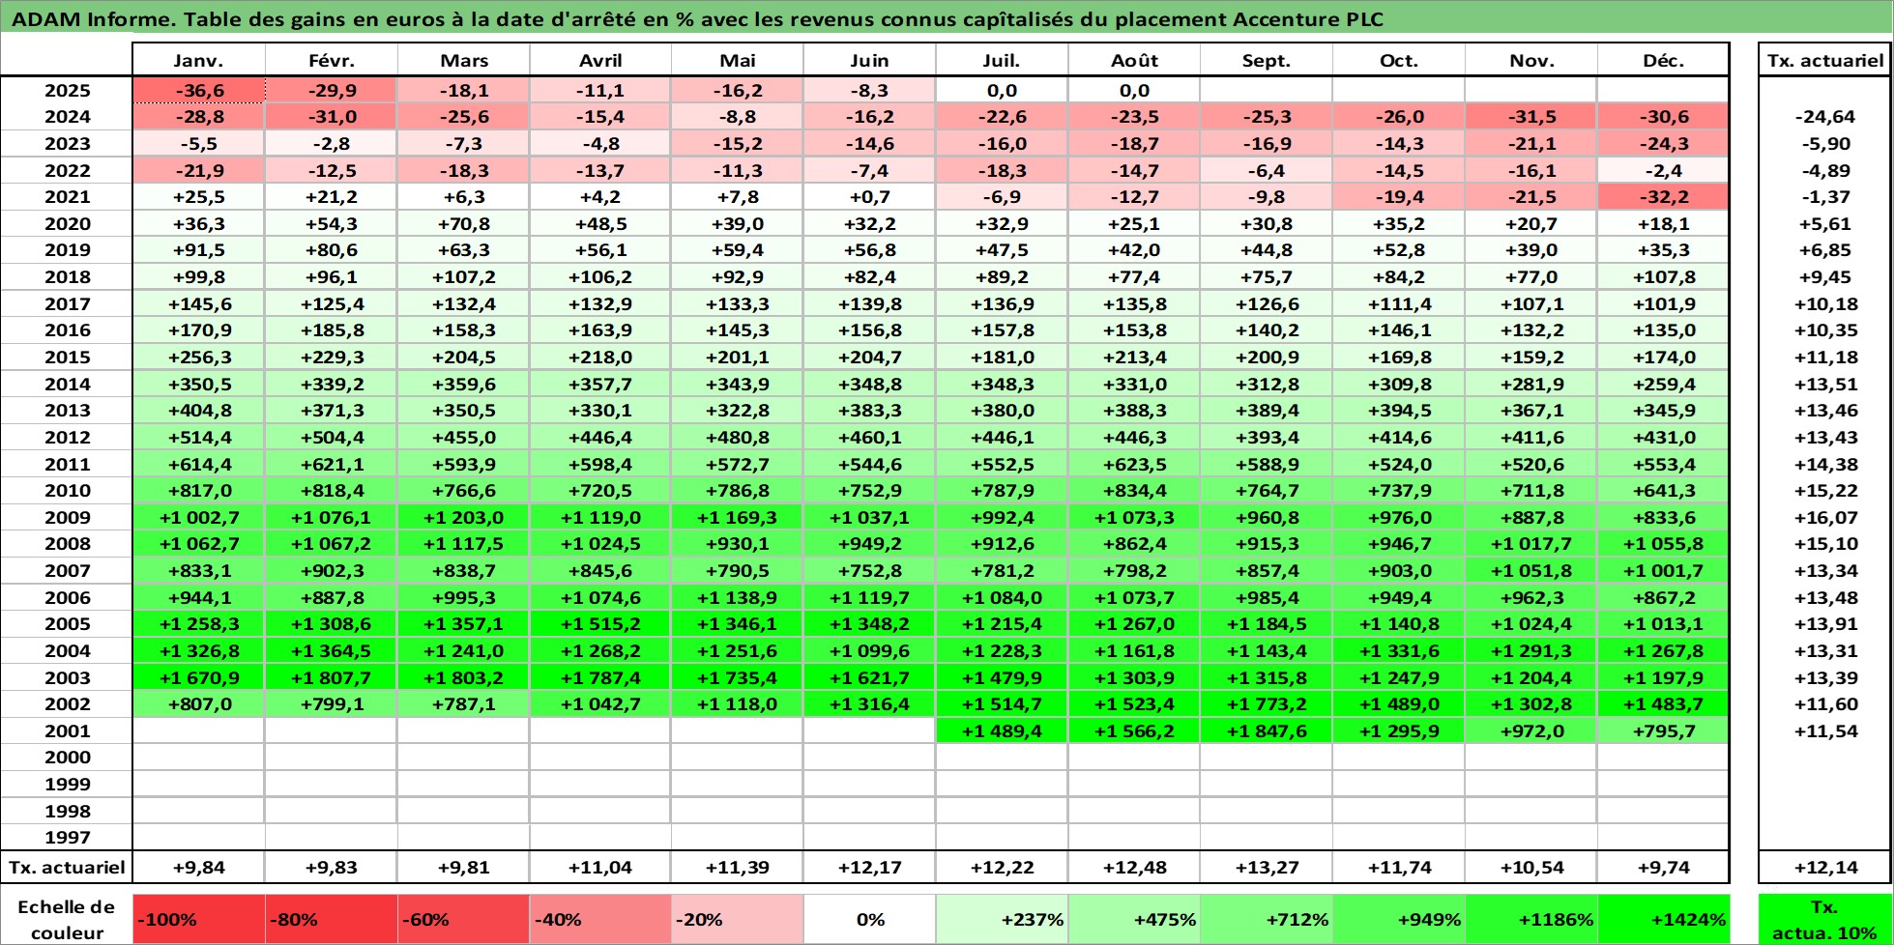Select the +712% green scale cell
The height and width of the screenshot is (945, 1894).
click(x=1266, y=919)
